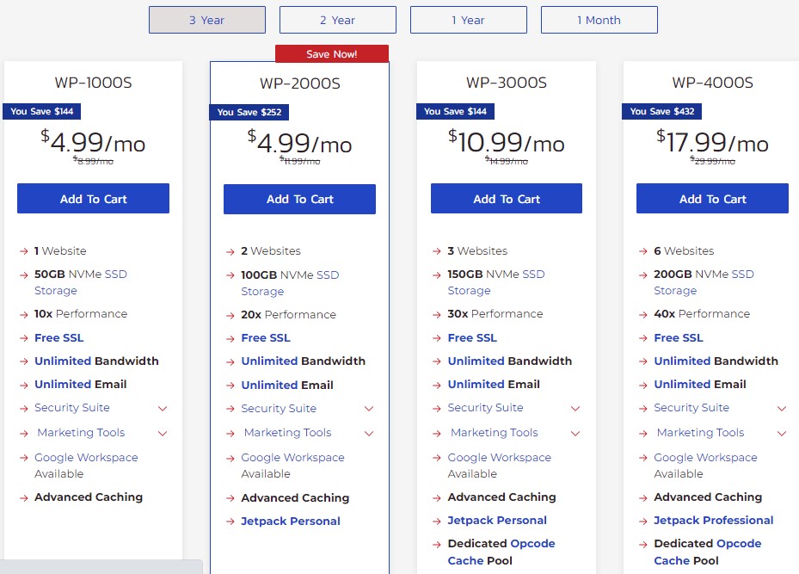Add the WP-1000S plan to cart
Image resolution: width=799 pixels, height=574 pixels.
click(x=93, y=198)
